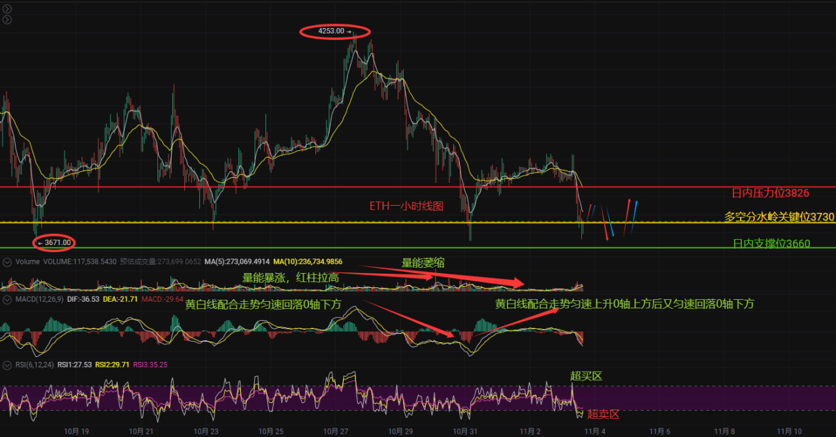This screenshot has width=836, height=437.
Task: Click the yellow 3730 key level label
Action: click(x=779, y=217)
